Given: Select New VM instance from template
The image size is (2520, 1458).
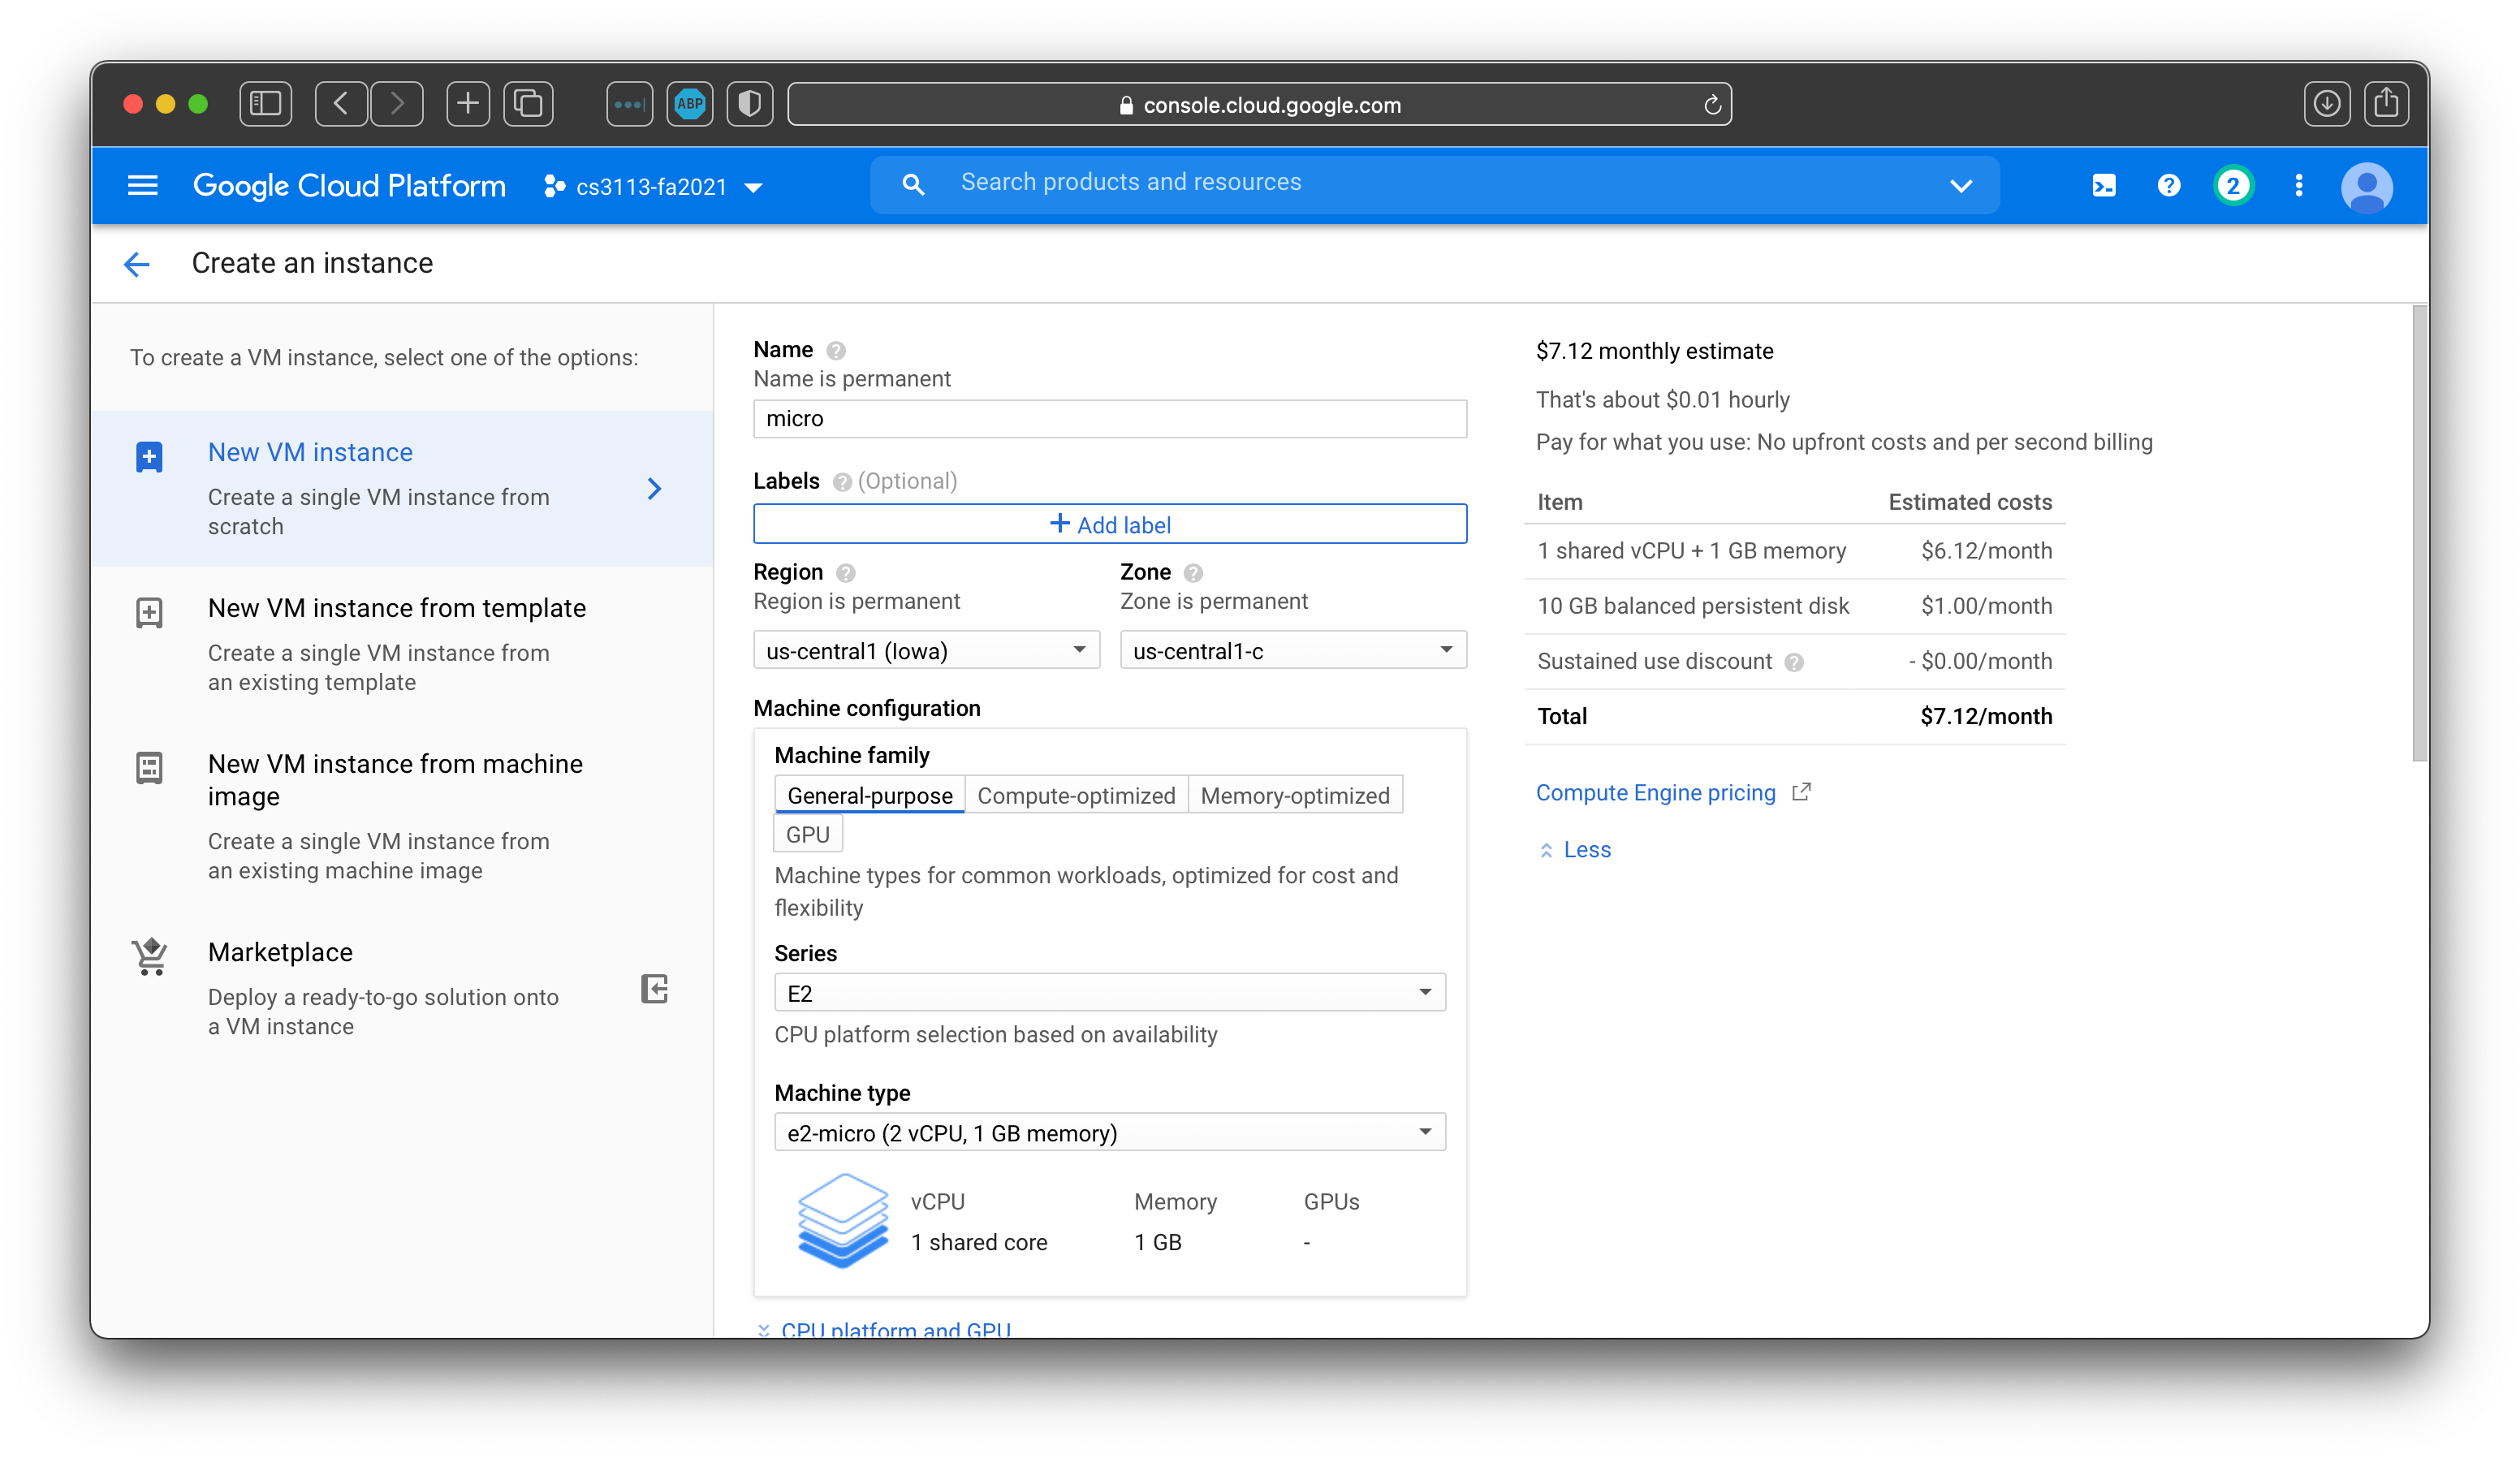Looking at the screenshot, I should pyautogui.click(x=402, y=645).
